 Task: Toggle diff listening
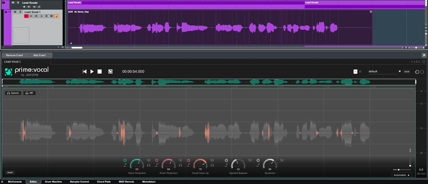(29, 93)
